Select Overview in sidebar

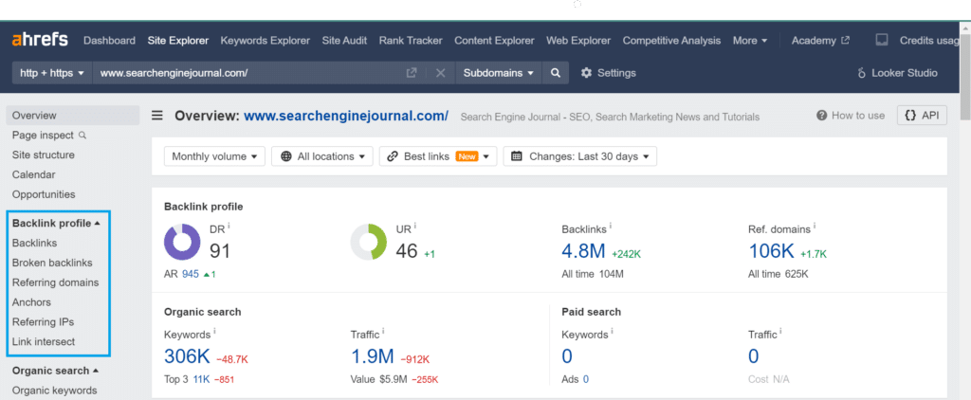point(73,116)
